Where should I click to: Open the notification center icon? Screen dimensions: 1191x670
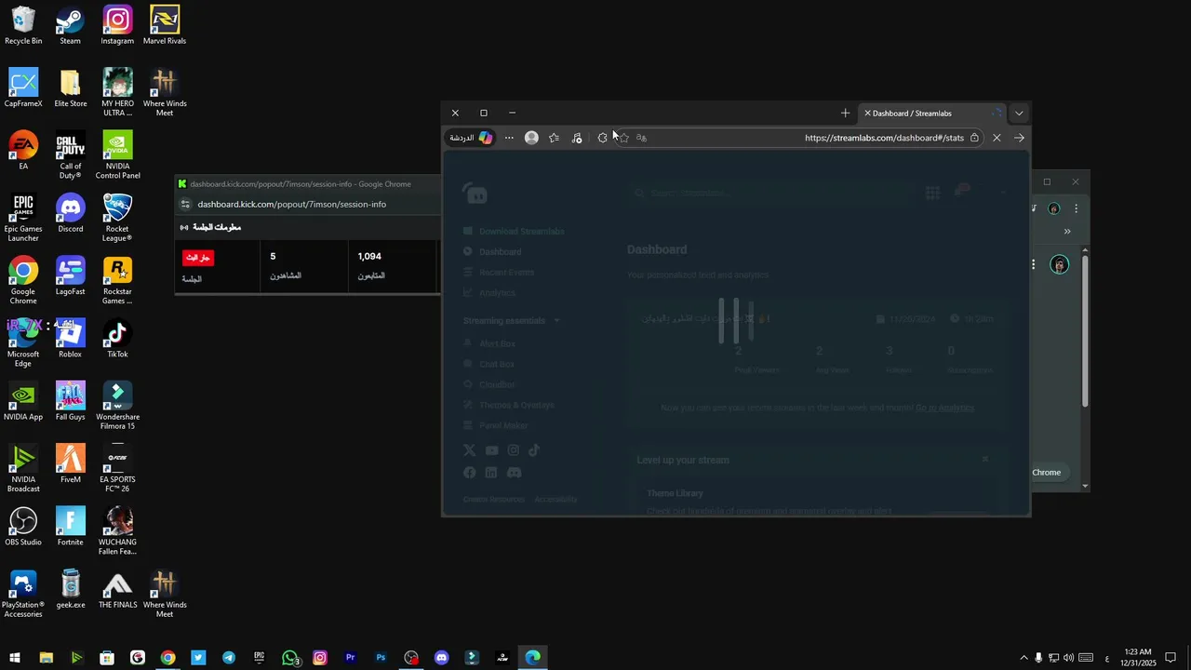(1171, 658)
